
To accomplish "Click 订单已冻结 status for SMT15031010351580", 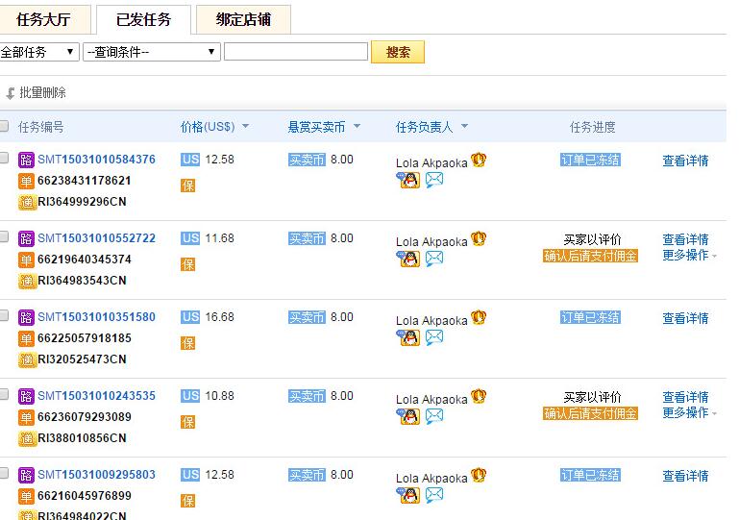I will pos(590,317).
